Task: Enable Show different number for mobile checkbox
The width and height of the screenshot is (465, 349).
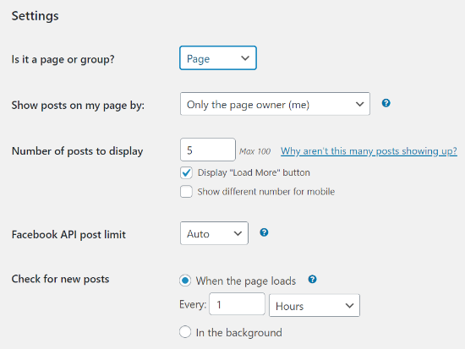Action: click(x=186, y=192)
